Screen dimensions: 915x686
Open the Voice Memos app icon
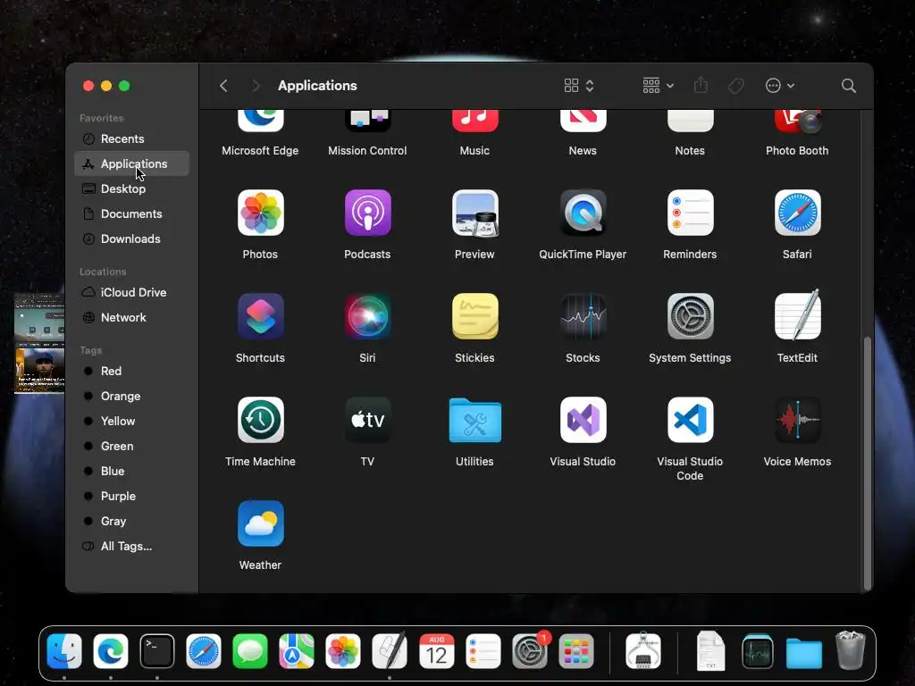pos(797,420)
